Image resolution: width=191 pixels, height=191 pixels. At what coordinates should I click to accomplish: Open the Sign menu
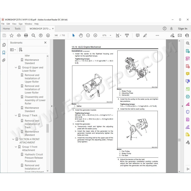pos(20,24)
